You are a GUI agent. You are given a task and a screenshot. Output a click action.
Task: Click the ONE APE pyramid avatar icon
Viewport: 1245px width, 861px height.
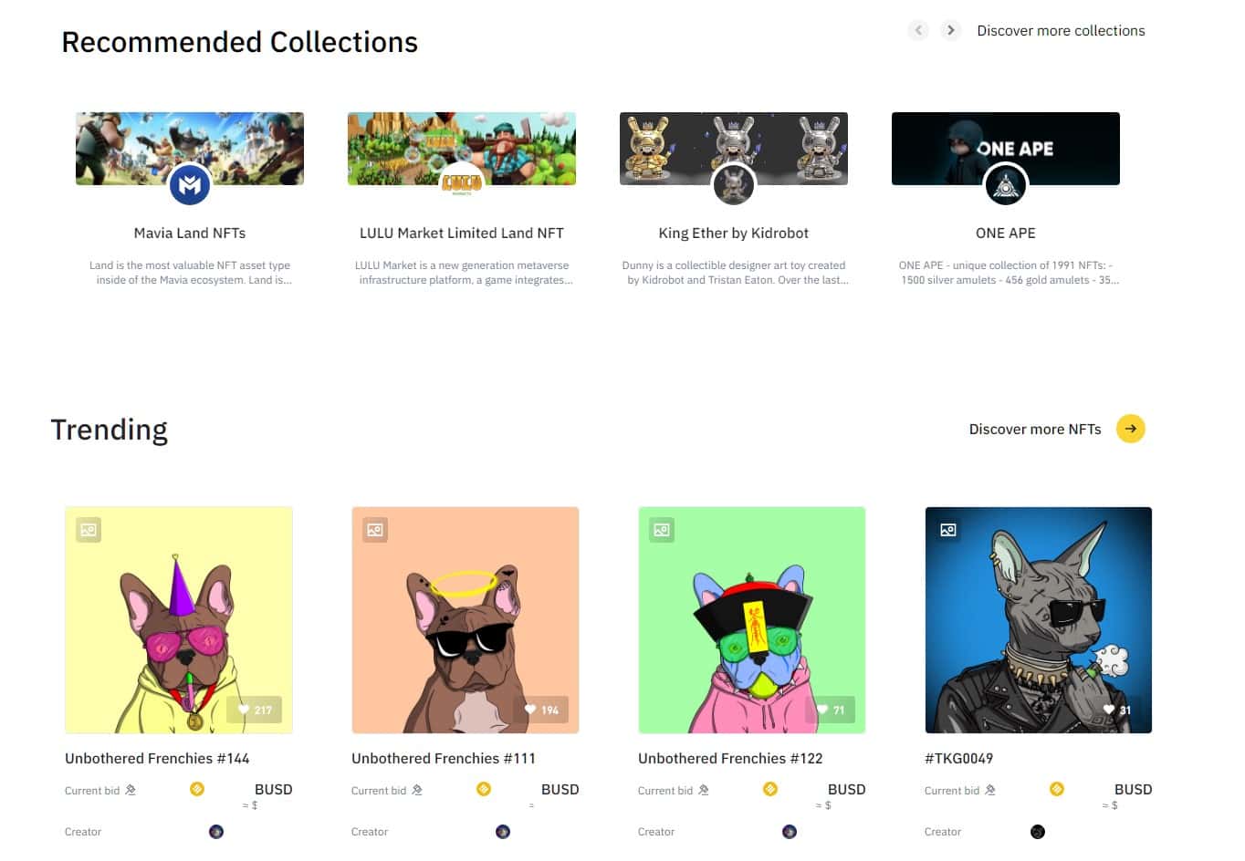[x=1006, y=186]
